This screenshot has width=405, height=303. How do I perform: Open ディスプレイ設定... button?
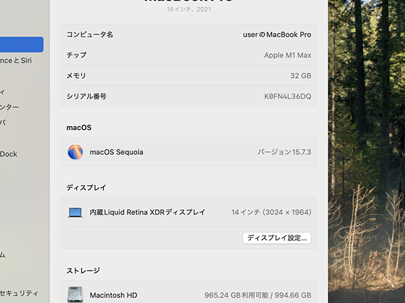(x=277, y=238)
